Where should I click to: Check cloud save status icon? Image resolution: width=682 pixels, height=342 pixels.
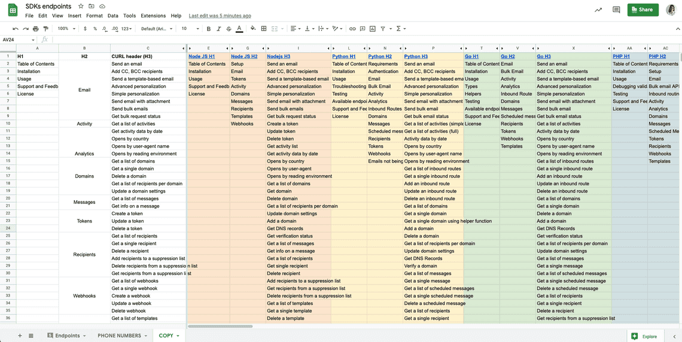pyautogui.click(x=102, y=6)
